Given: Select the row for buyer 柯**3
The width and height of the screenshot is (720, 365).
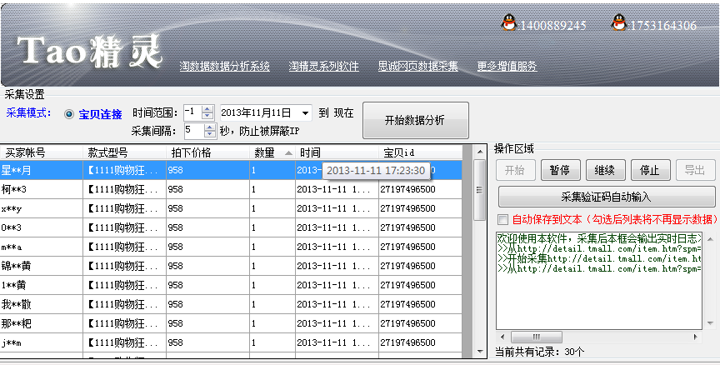Looking at the screenshot, I should 232,189.
